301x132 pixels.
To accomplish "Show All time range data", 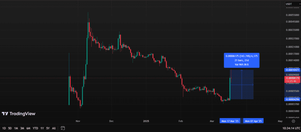I will [x=54, y=128].
